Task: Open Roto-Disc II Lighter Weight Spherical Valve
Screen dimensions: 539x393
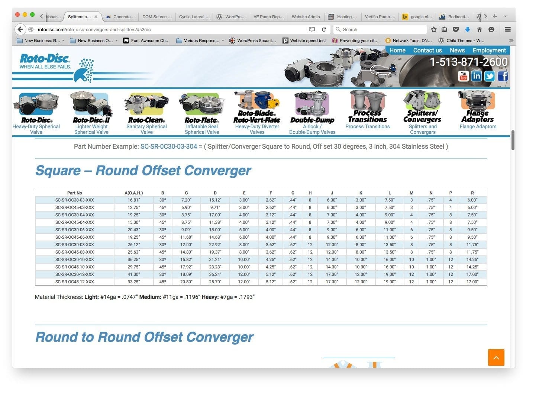Action: coord(91,113)
